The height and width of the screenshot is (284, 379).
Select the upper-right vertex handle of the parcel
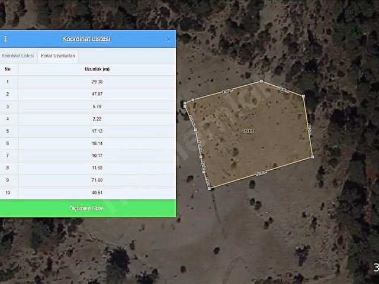303,96
